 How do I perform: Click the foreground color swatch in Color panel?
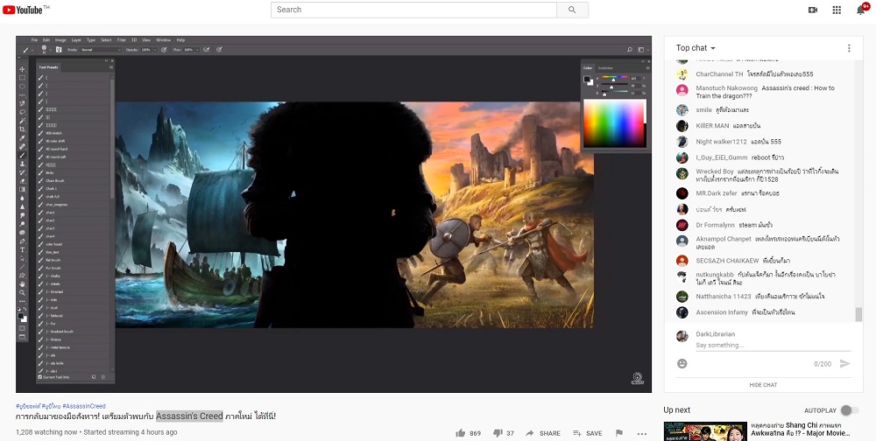tap(587, 79)
